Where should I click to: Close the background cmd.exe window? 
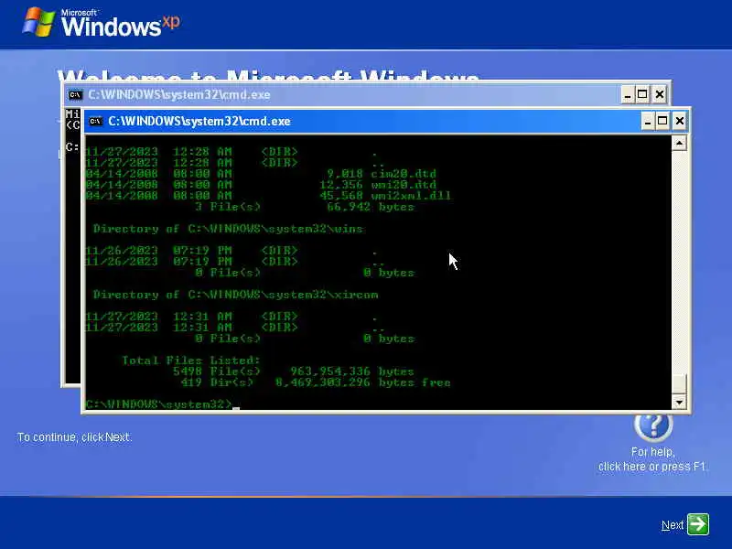point(659,95)
